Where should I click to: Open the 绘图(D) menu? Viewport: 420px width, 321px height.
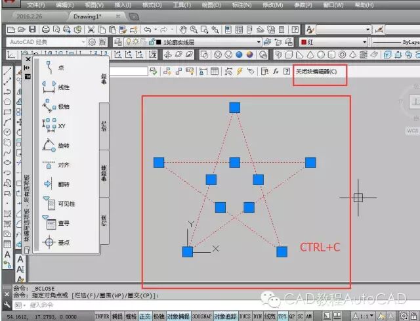pos(211,5)
